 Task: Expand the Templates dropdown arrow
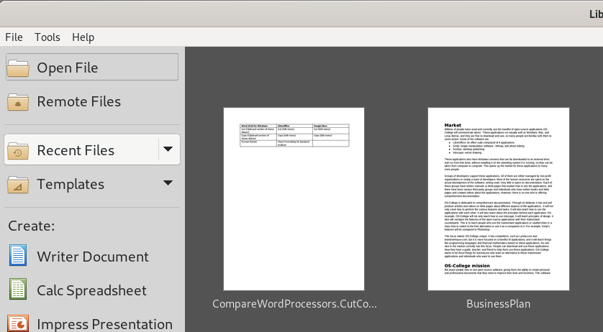pos(168,183)
